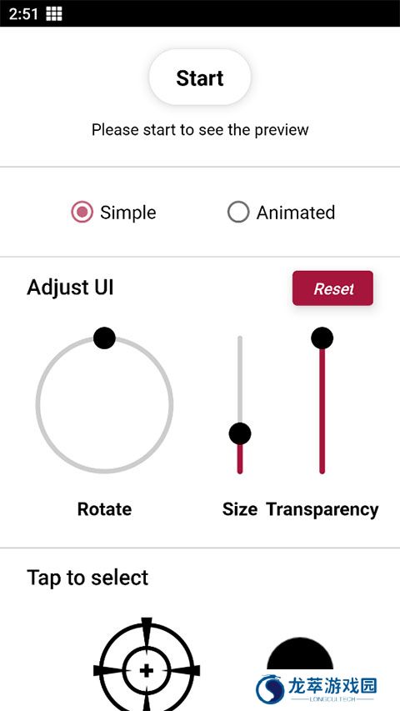Viewport: 400px width, 711px height.
Task: Tap the Start button
Action: (x=200, y=78)
